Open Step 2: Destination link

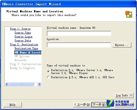pos(24,44)
